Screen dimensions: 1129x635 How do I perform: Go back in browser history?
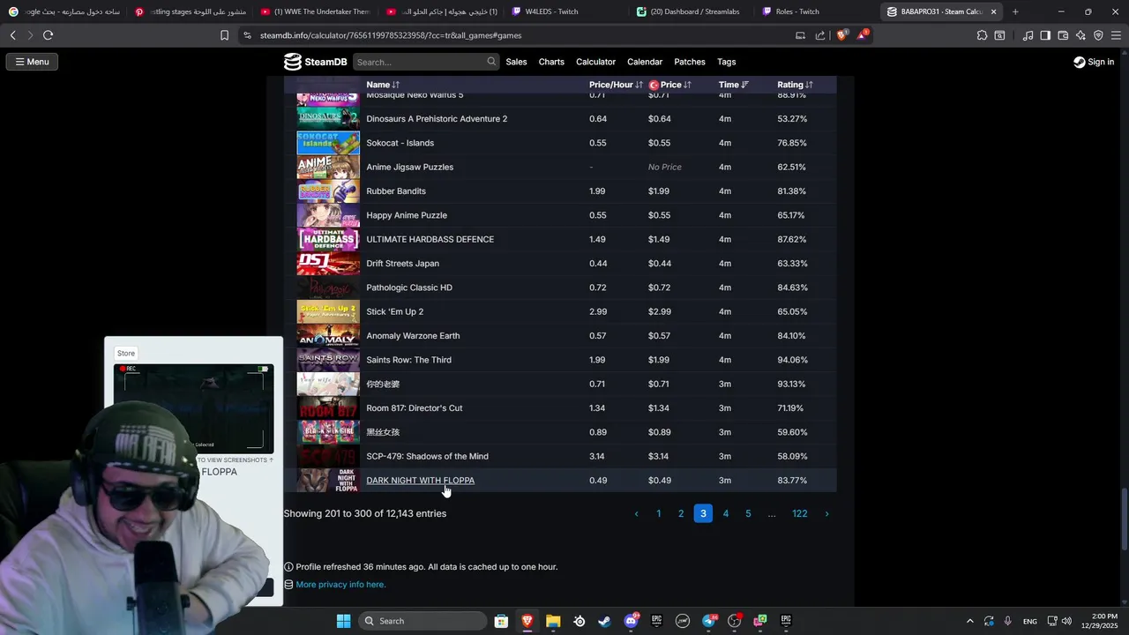(x=12, y=35)
